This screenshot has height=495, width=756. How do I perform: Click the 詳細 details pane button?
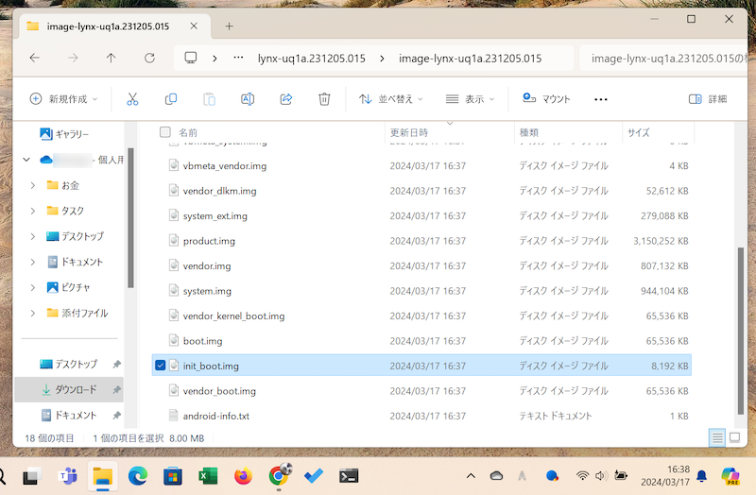[x=709, y=99]
